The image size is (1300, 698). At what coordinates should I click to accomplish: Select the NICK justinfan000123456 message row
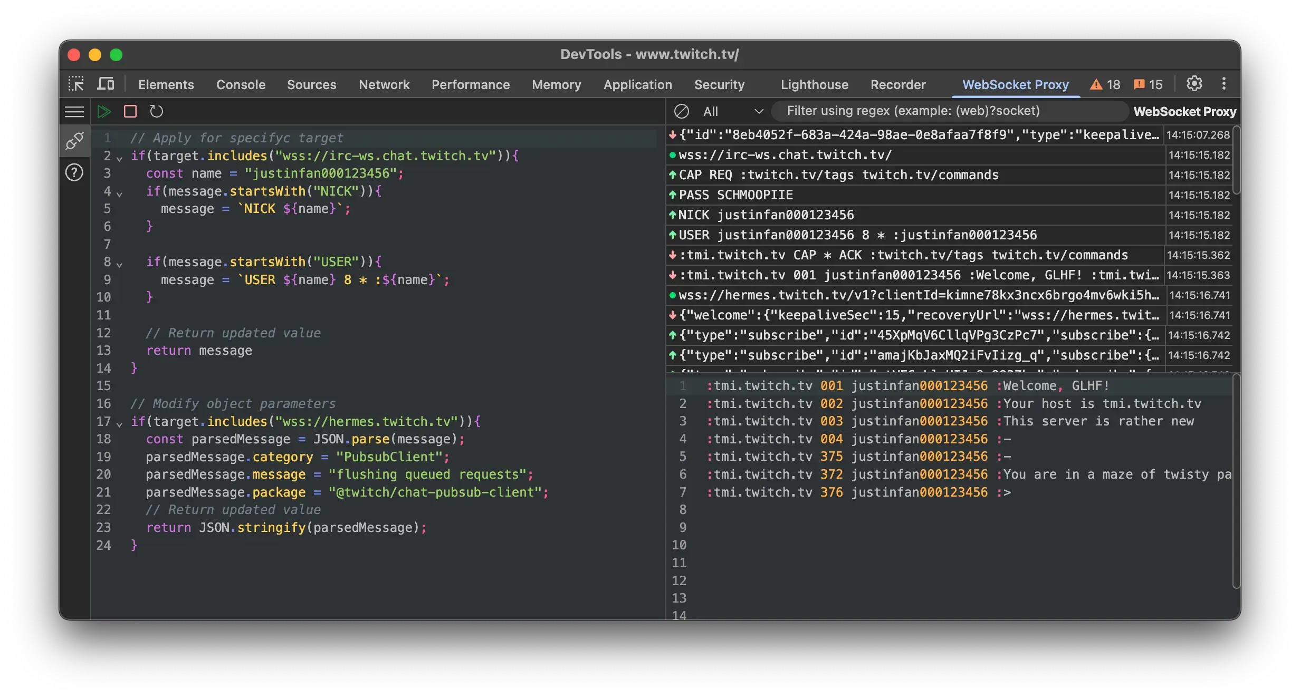pos(915,215)
